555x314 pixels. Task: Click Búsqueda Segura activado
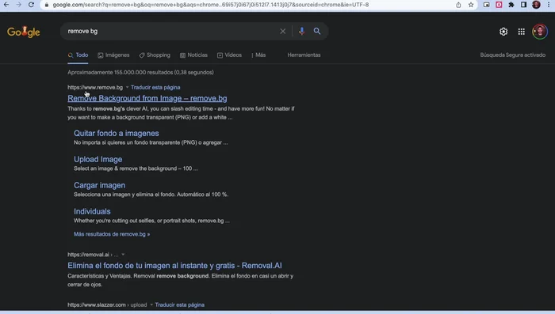point(512,55)
